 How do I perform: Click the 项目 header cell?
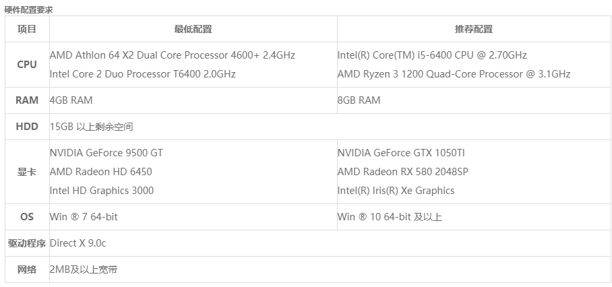coord(27,29)
